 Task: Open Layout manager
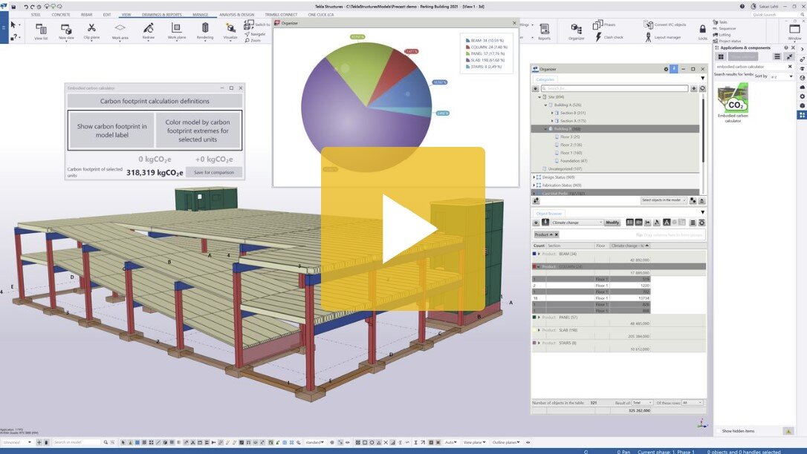pyautogui.click(x=664, y=37)
